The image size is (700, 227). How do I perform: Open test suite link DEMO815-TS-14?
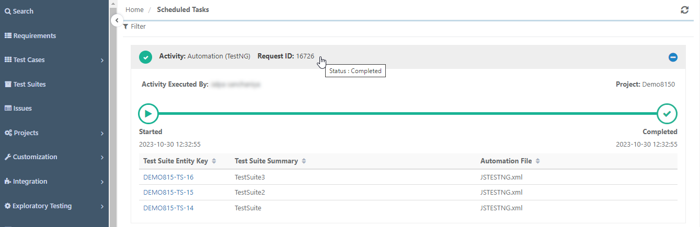point(168,208)
